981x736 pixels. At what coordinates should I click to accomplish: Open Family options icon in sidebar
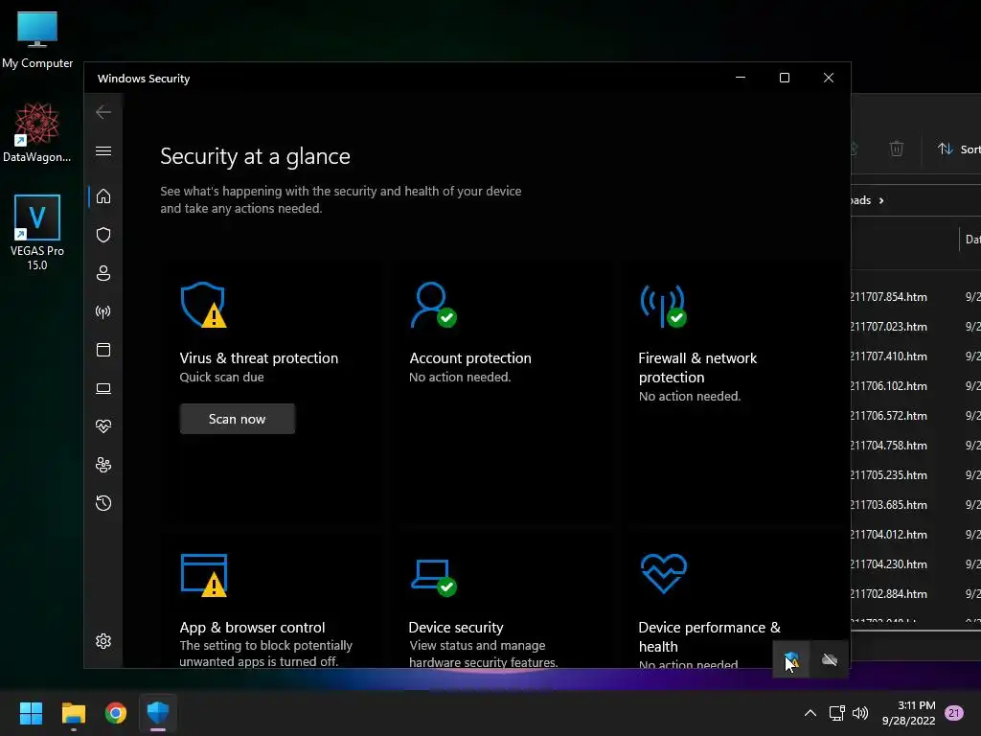click(103, 465)
